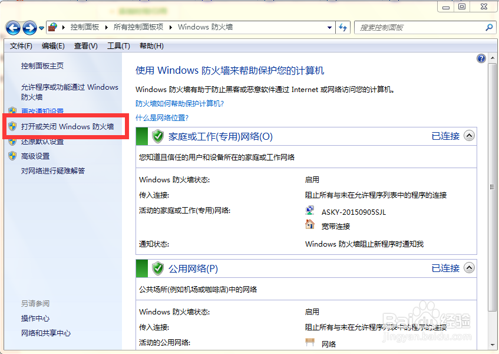The image size is (499, 354).
Task: Click the search magnifier icon
Action: pos(489,28)
